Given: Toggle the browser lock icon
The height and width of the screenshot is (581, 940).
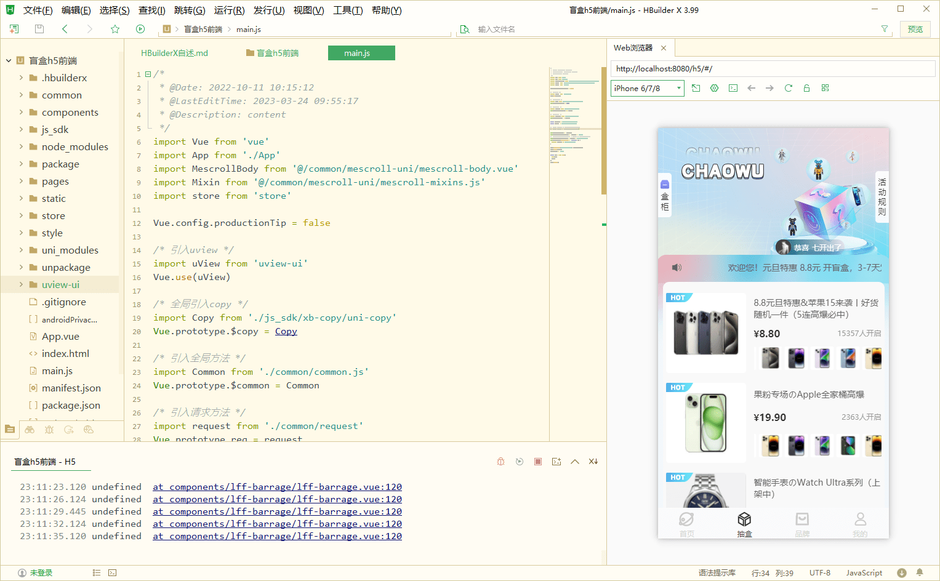Looking at the screenshot, I should pos(806,88).
